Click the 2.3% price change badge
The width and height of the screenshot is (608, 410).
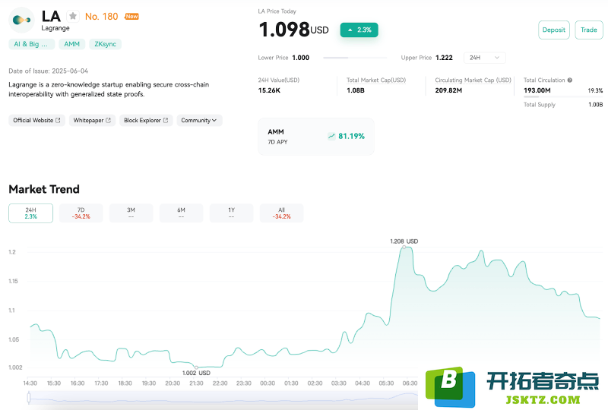pos(359,30)
